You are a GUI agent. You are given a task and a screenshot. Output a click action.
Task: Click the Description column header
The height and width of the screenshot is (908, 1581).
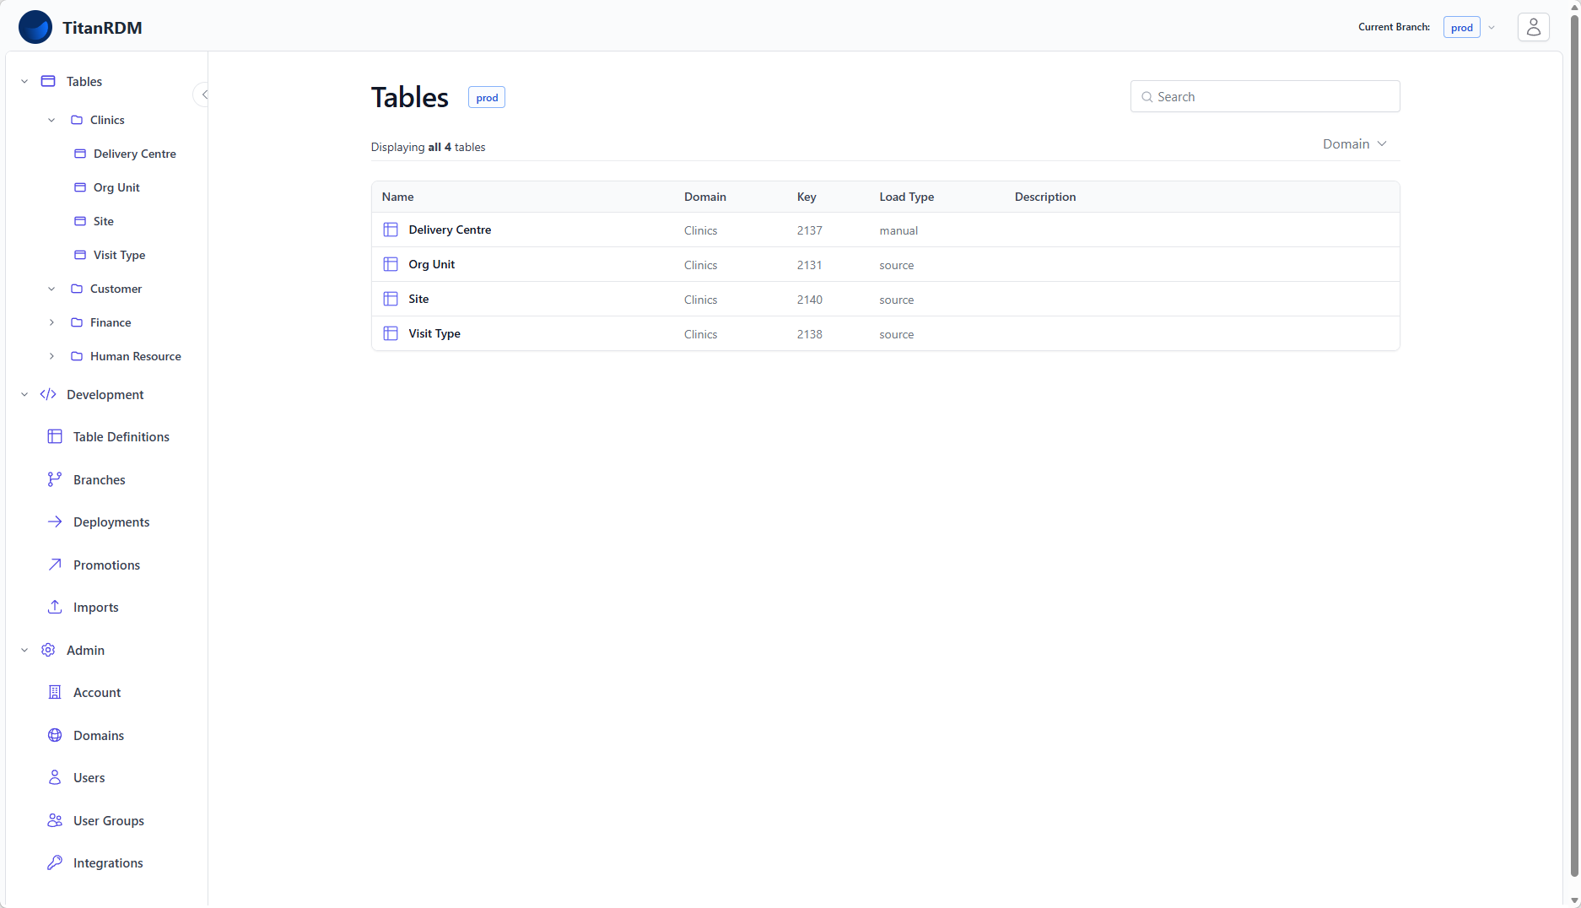[1045, 197]
